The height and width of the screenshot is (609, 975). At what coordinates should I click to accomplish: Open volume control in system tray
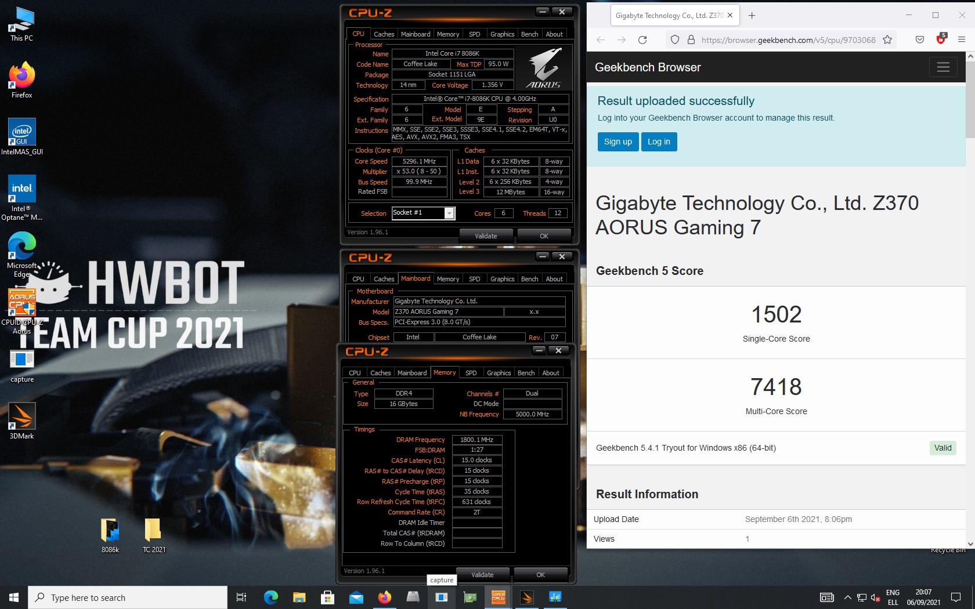[875, 597]
